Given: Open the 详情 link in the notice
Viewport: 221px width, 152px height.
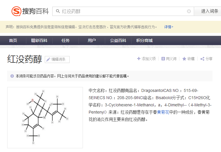Looking at the screenshot, I should (x=169, y=27).
